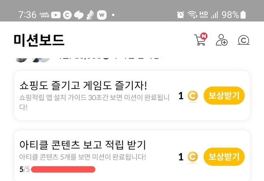
Task: Tap the coin icon on the 아티클 콘텐츠 mission
Action: [193, 157]
